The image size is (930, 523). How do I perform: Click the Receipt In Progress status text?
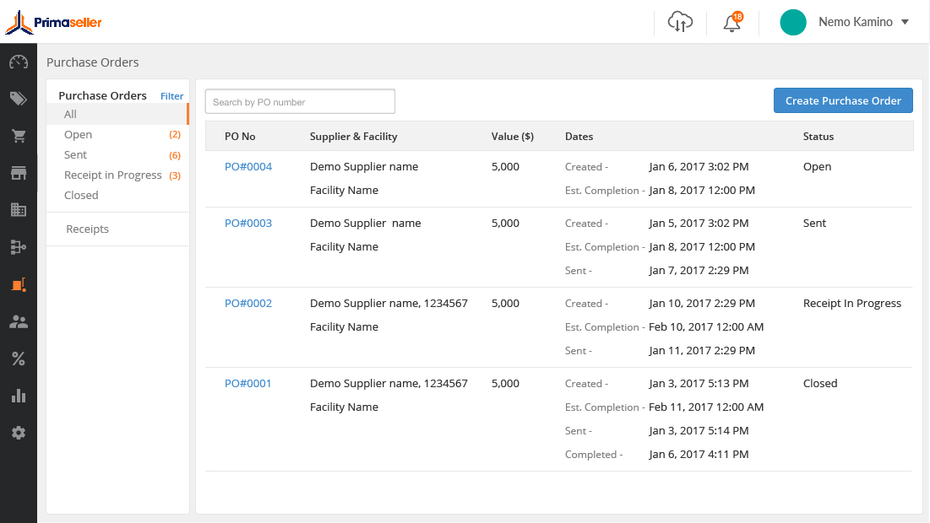click(852, 304)
